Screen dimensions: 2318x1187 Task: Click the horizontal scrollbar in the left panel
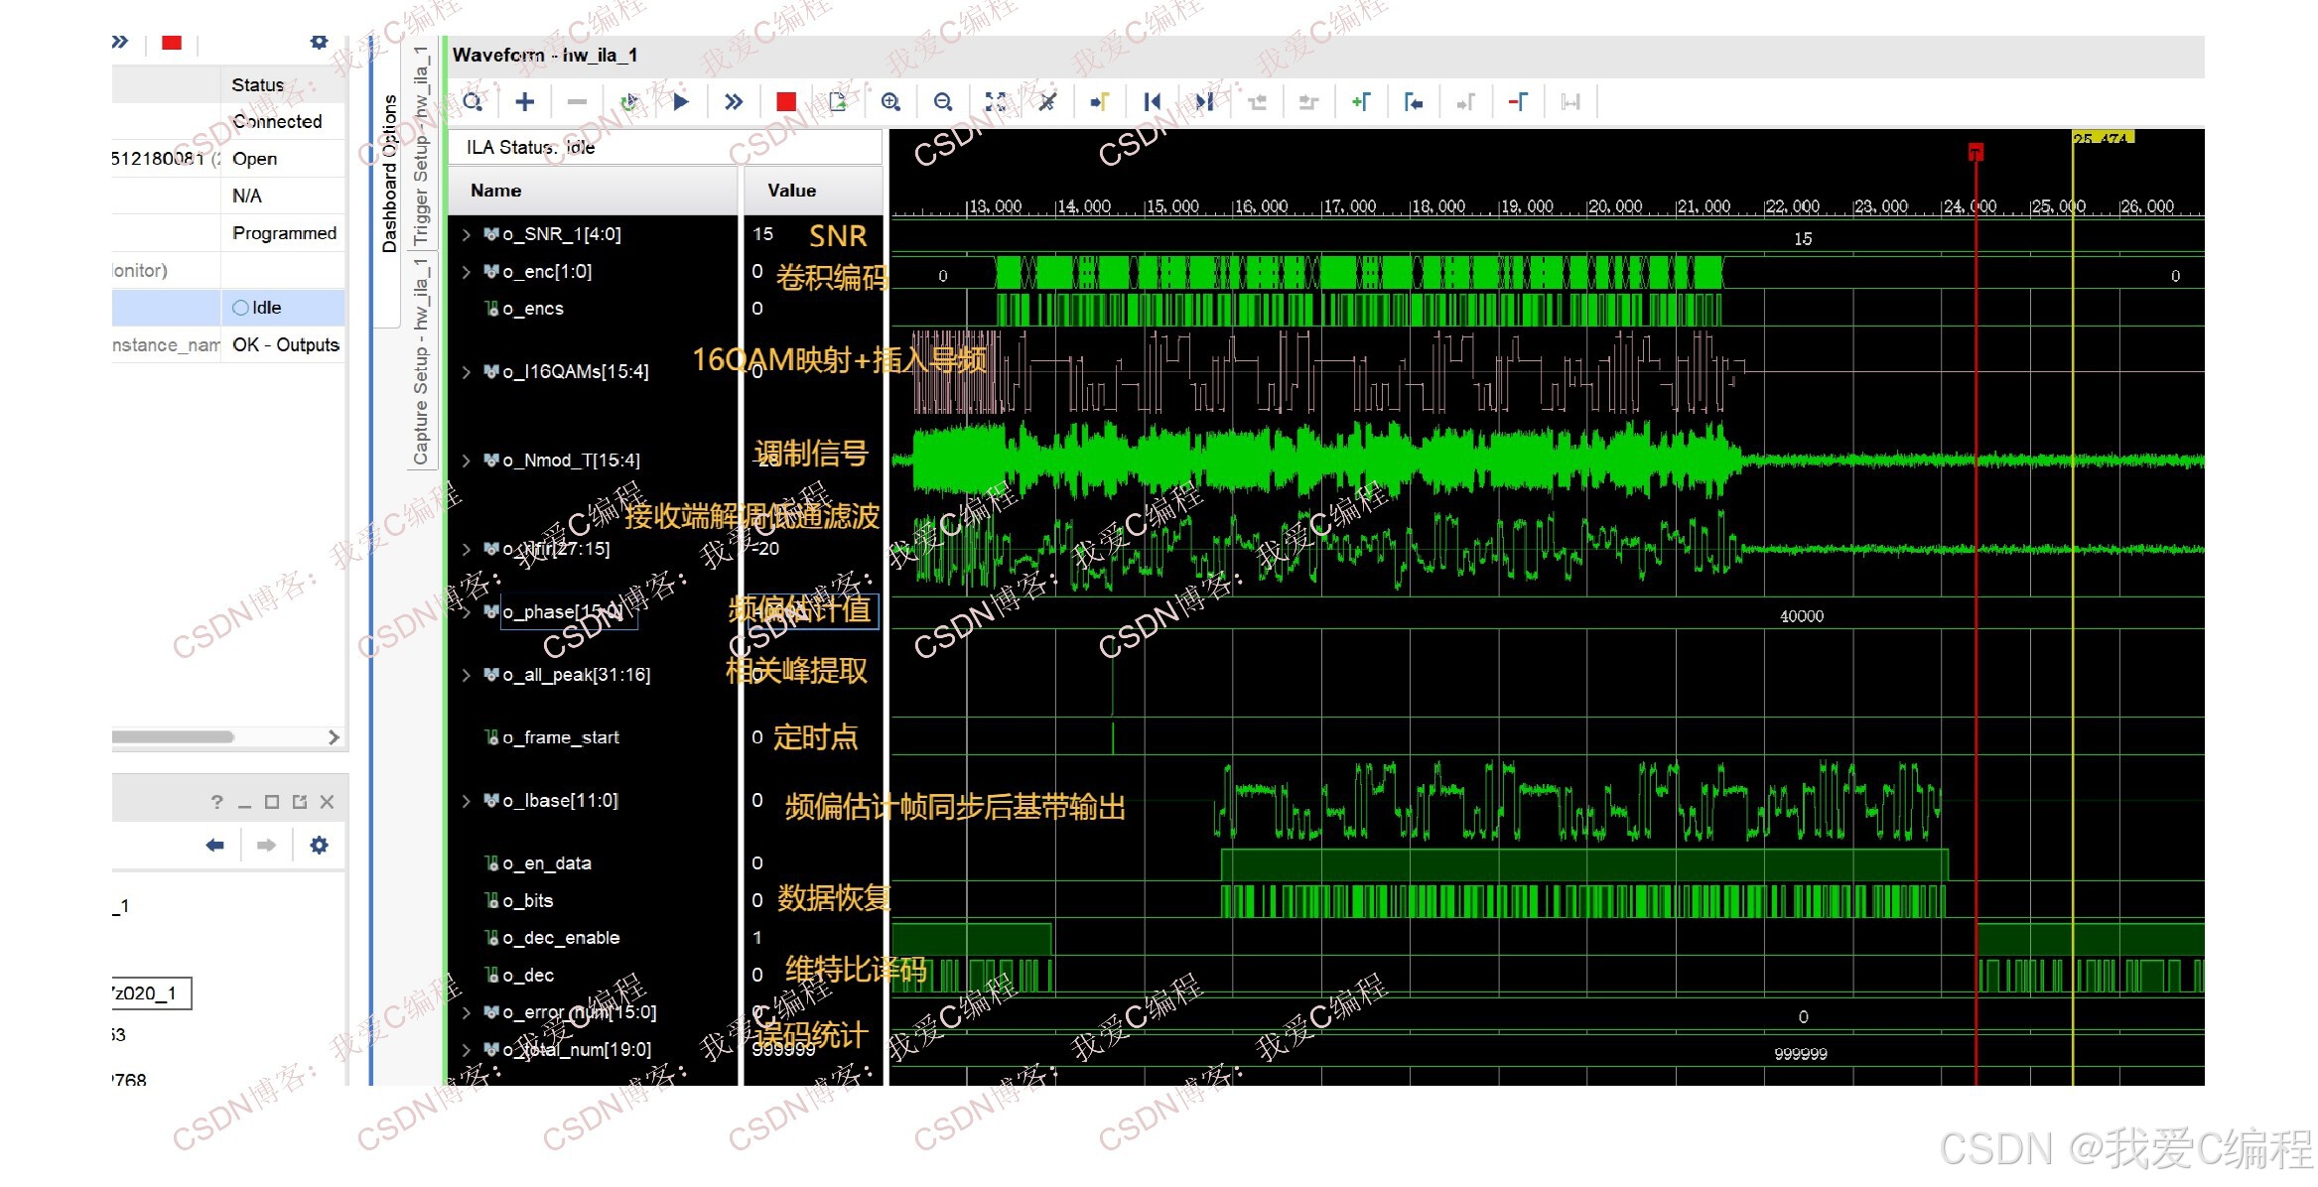pos(174,737)
